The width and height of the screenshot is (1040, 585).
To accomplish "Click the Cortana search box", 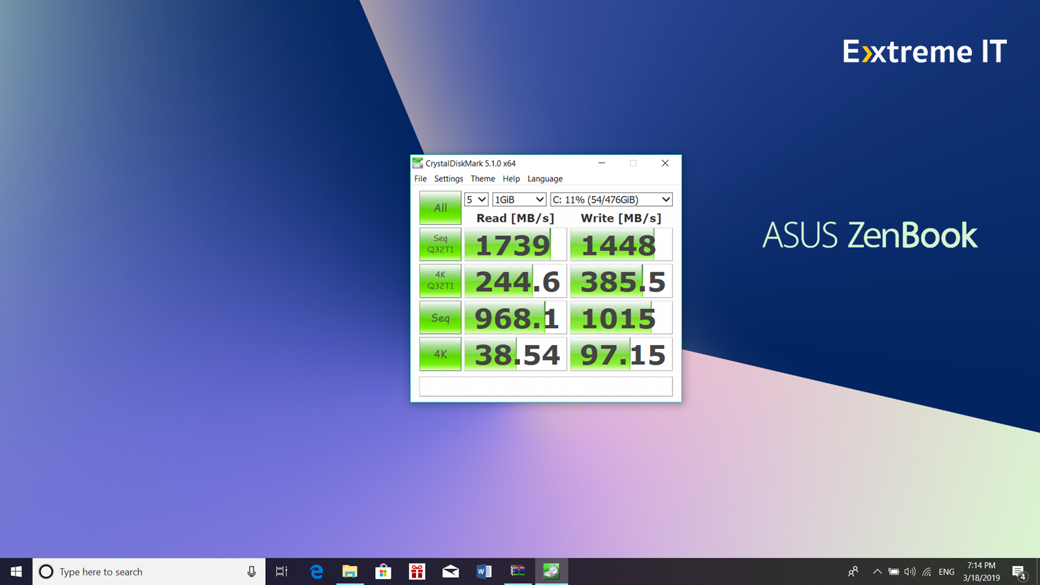I will tap(149, 571).
